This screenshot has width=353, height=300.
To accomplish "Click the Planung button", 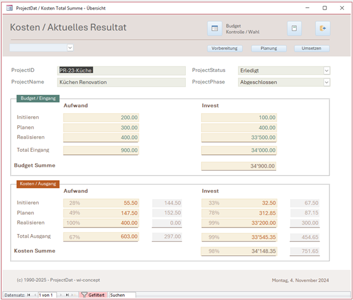I will click(269, 48).
